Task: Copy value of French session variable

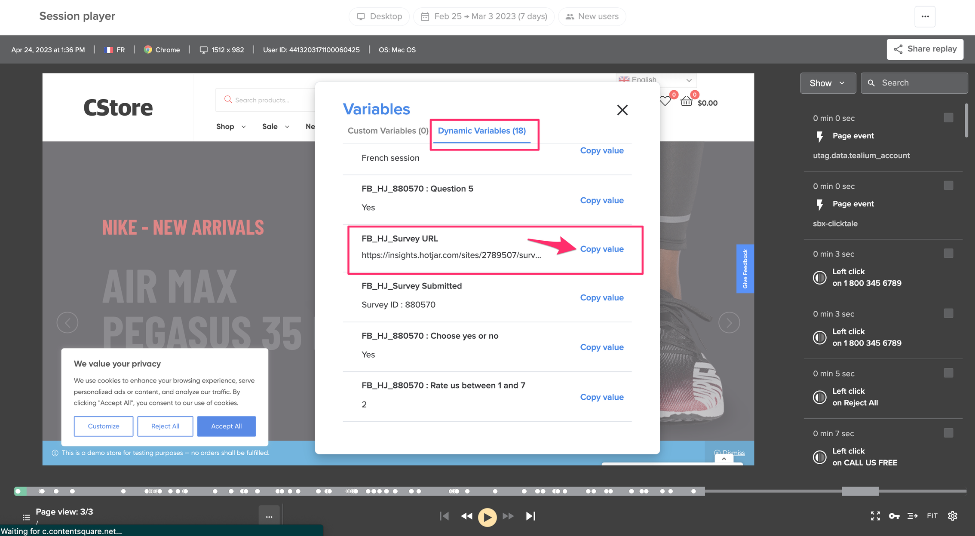Action: pos(601,150)
